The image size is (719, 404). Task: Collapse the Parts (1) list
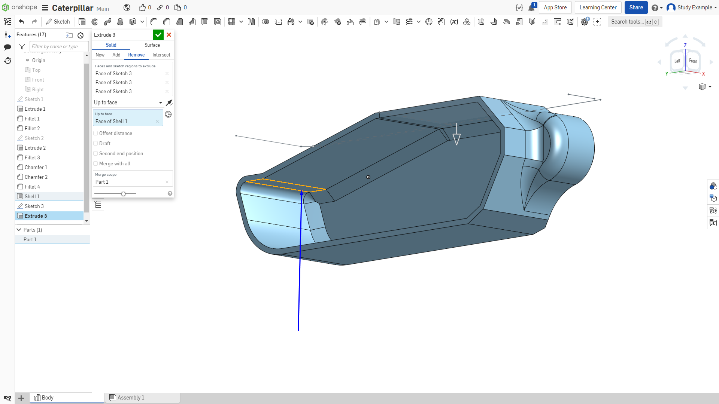click(19, 230)
